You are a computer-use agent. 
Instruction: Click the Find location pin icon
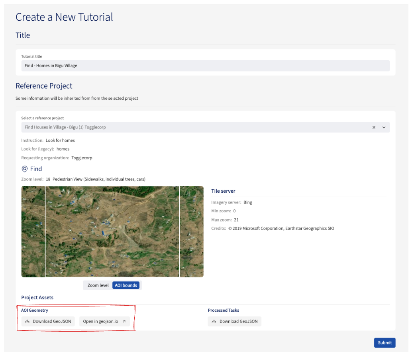point(25,169)
